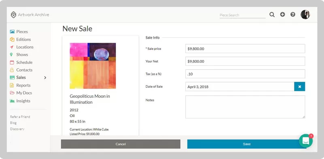Click the '80 x 55 in' dimensions text
324x159 pixels.
[77, 122]
